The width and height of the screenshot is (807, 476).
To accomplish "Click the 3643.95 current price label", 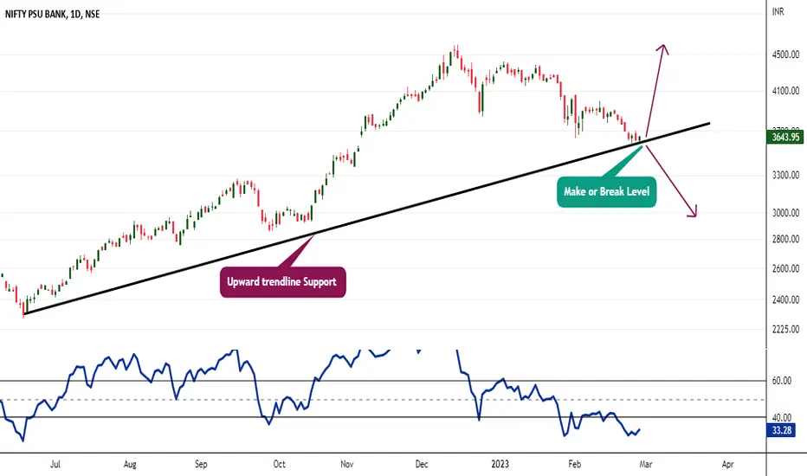I will 785,138.
